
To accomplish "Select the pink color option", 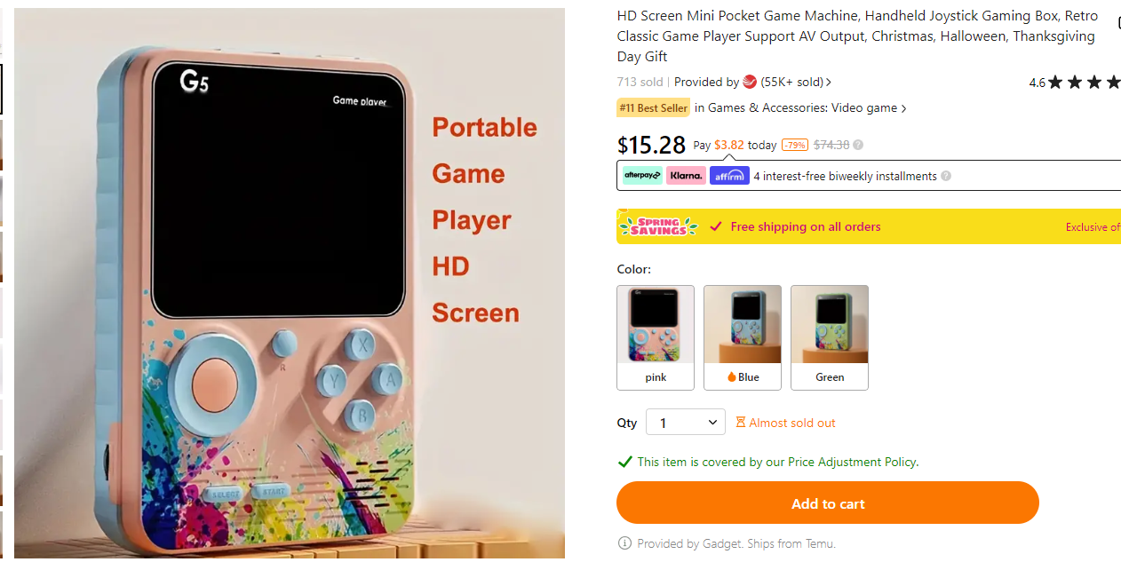I will coord(656,337).
